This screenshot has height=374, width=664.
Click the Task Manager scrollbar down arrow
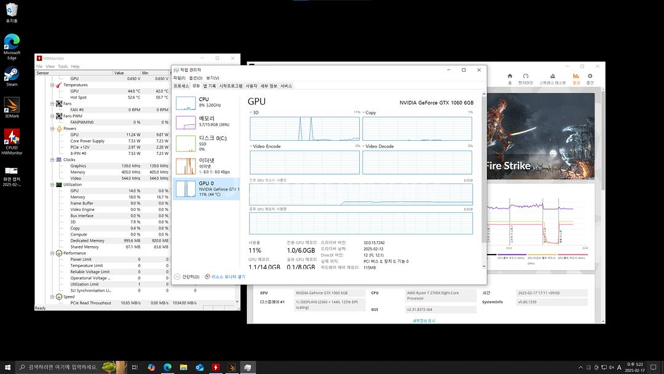(x=484, y=266)
